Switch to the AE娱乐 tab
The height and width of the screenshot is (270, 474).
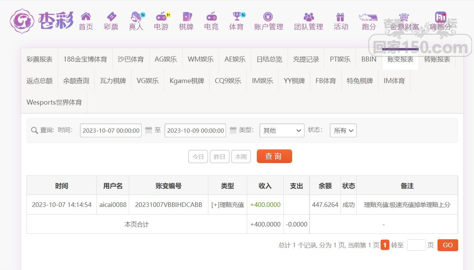click(x=235, y=59)
